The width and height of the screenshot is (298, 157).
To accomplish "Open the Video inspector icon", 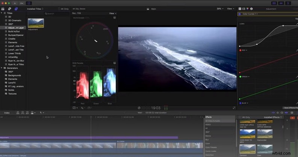I will pos(240,9).
